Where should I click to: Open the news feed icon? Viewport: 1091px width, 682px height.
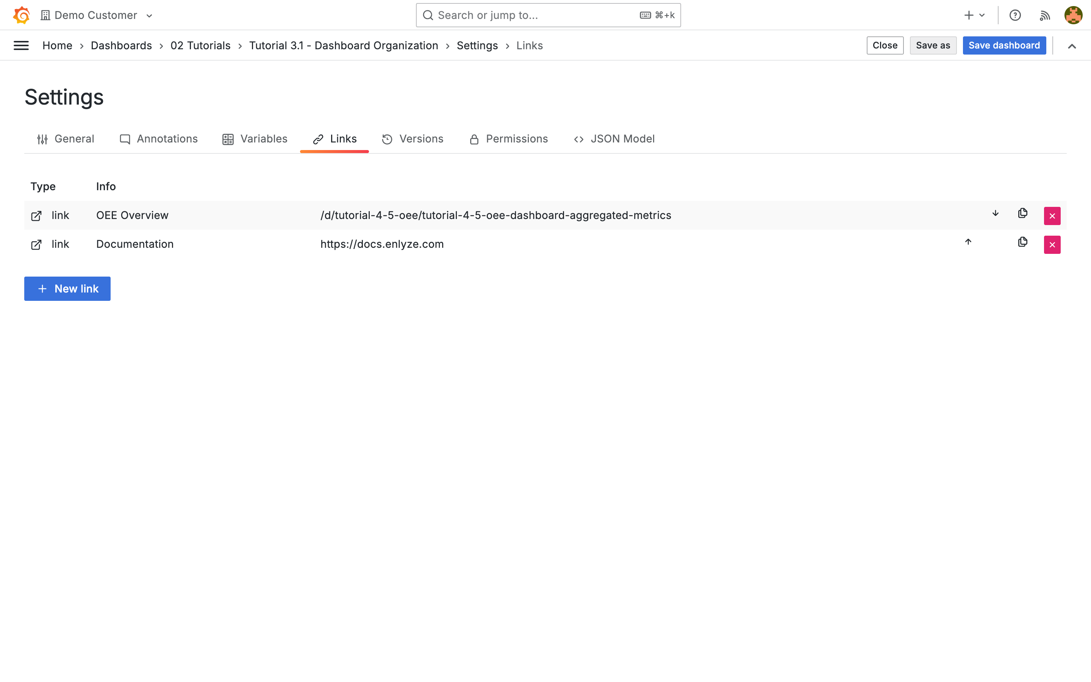click(1044, 15)
